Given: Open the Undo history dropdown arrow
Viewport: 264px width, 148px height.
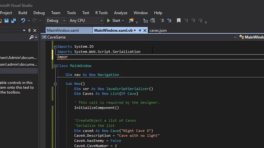Looking at the screenshot, I should pos(29,21).
